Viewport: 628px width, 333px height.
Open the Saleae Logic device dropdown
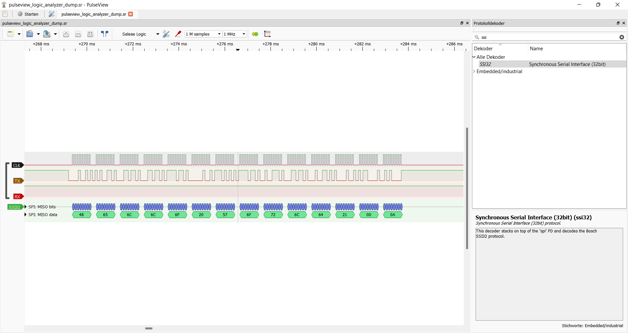click(140, 34)
